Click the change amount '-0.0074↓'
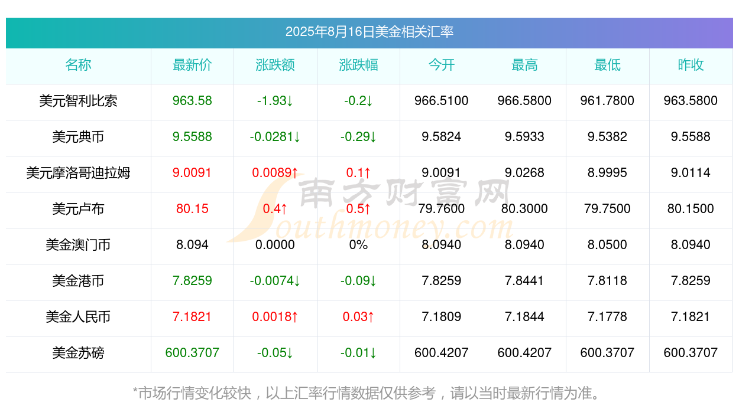The height and width of the screenshot is (412, 739). coord(275,281)
